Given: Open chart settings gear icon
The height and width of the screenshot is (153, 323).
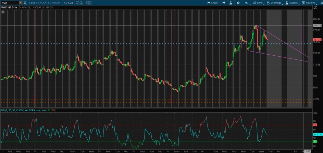Looking at the screenshot, I should click(x=238, y=3).
